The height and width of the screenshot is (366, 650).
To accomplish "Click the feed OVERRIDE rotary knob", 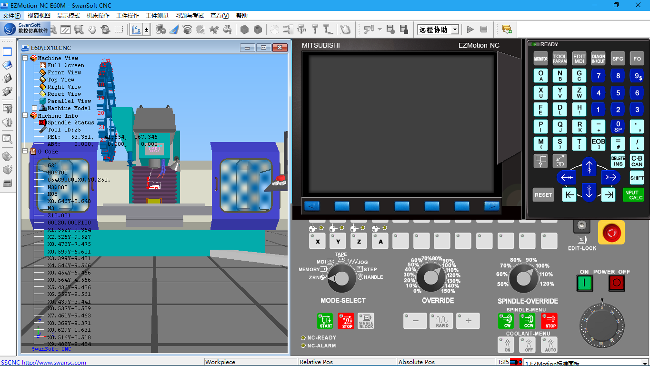I will (430, 277).
